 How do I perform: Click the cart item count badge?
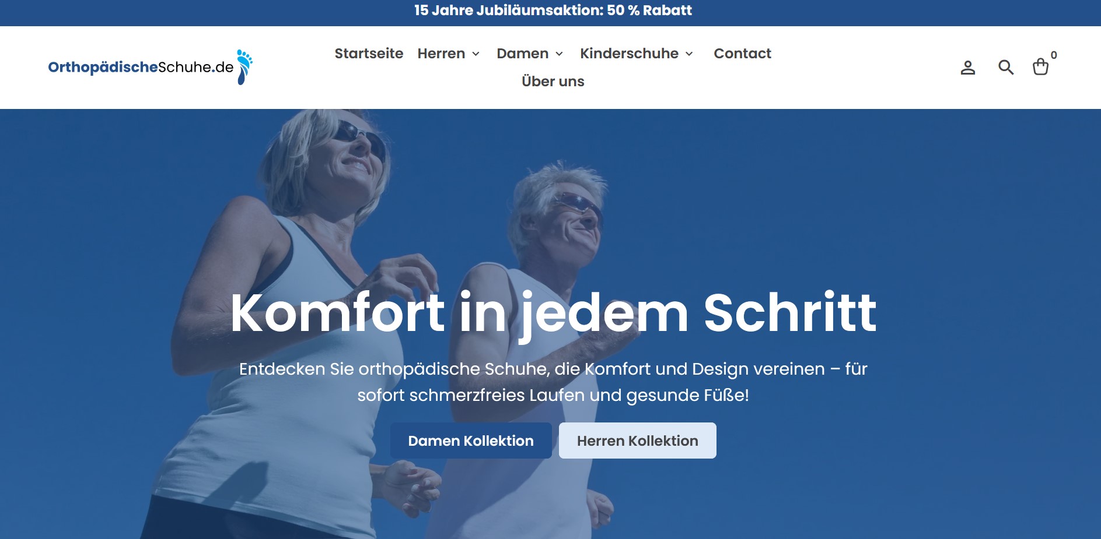1054,55
